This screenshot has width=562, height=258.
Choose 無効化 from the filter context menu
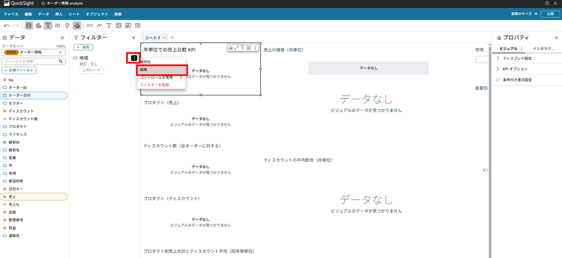(161, 62)
